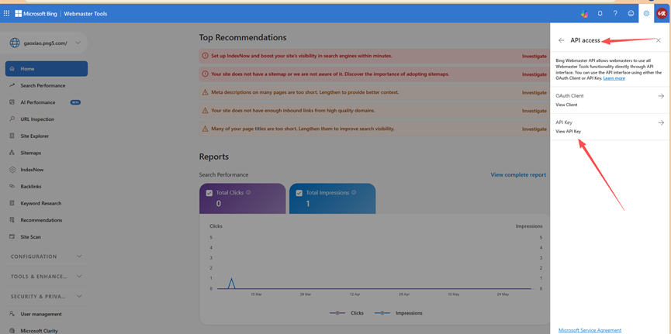Click Learn more link in API access
Image resolution: width=671 pixels, height=334 pixels.
[x=614, y=78]
